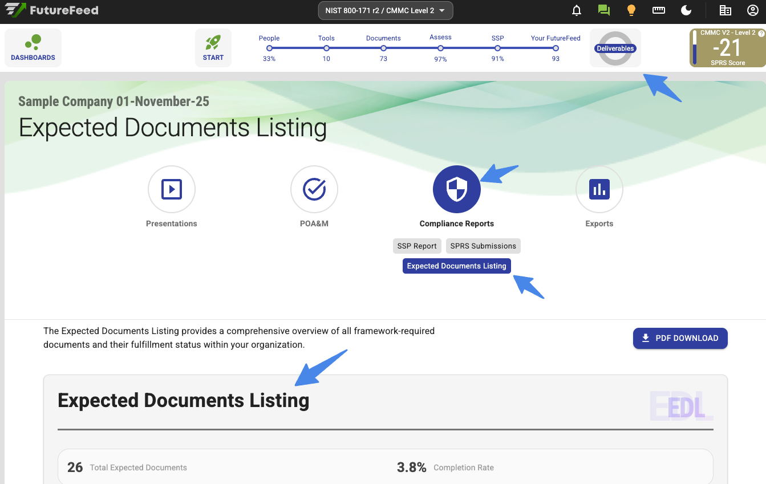The width and height of the screenshot is (766, 484).
Task: Open the keyboard shortcuts icon
Action: [x=658, y=10]
